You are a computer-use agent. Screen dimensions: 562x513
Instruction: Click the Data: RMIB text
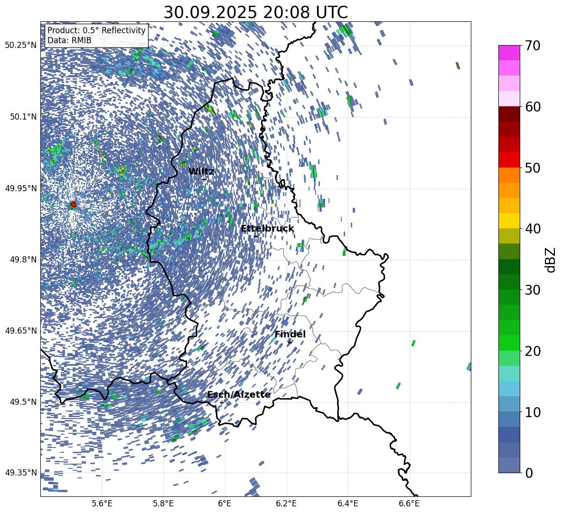(x=69, y=40)
